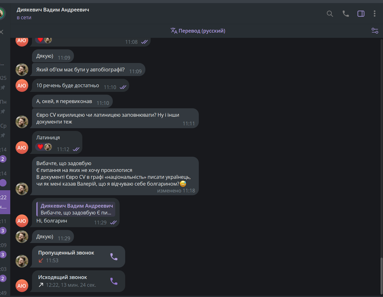
Task: Select the highlighted chat in left list
Action: click(5, 202)
